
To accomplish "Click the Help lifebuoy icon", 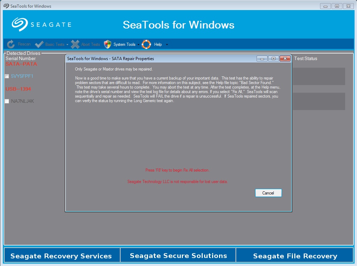I will [146, 44].
